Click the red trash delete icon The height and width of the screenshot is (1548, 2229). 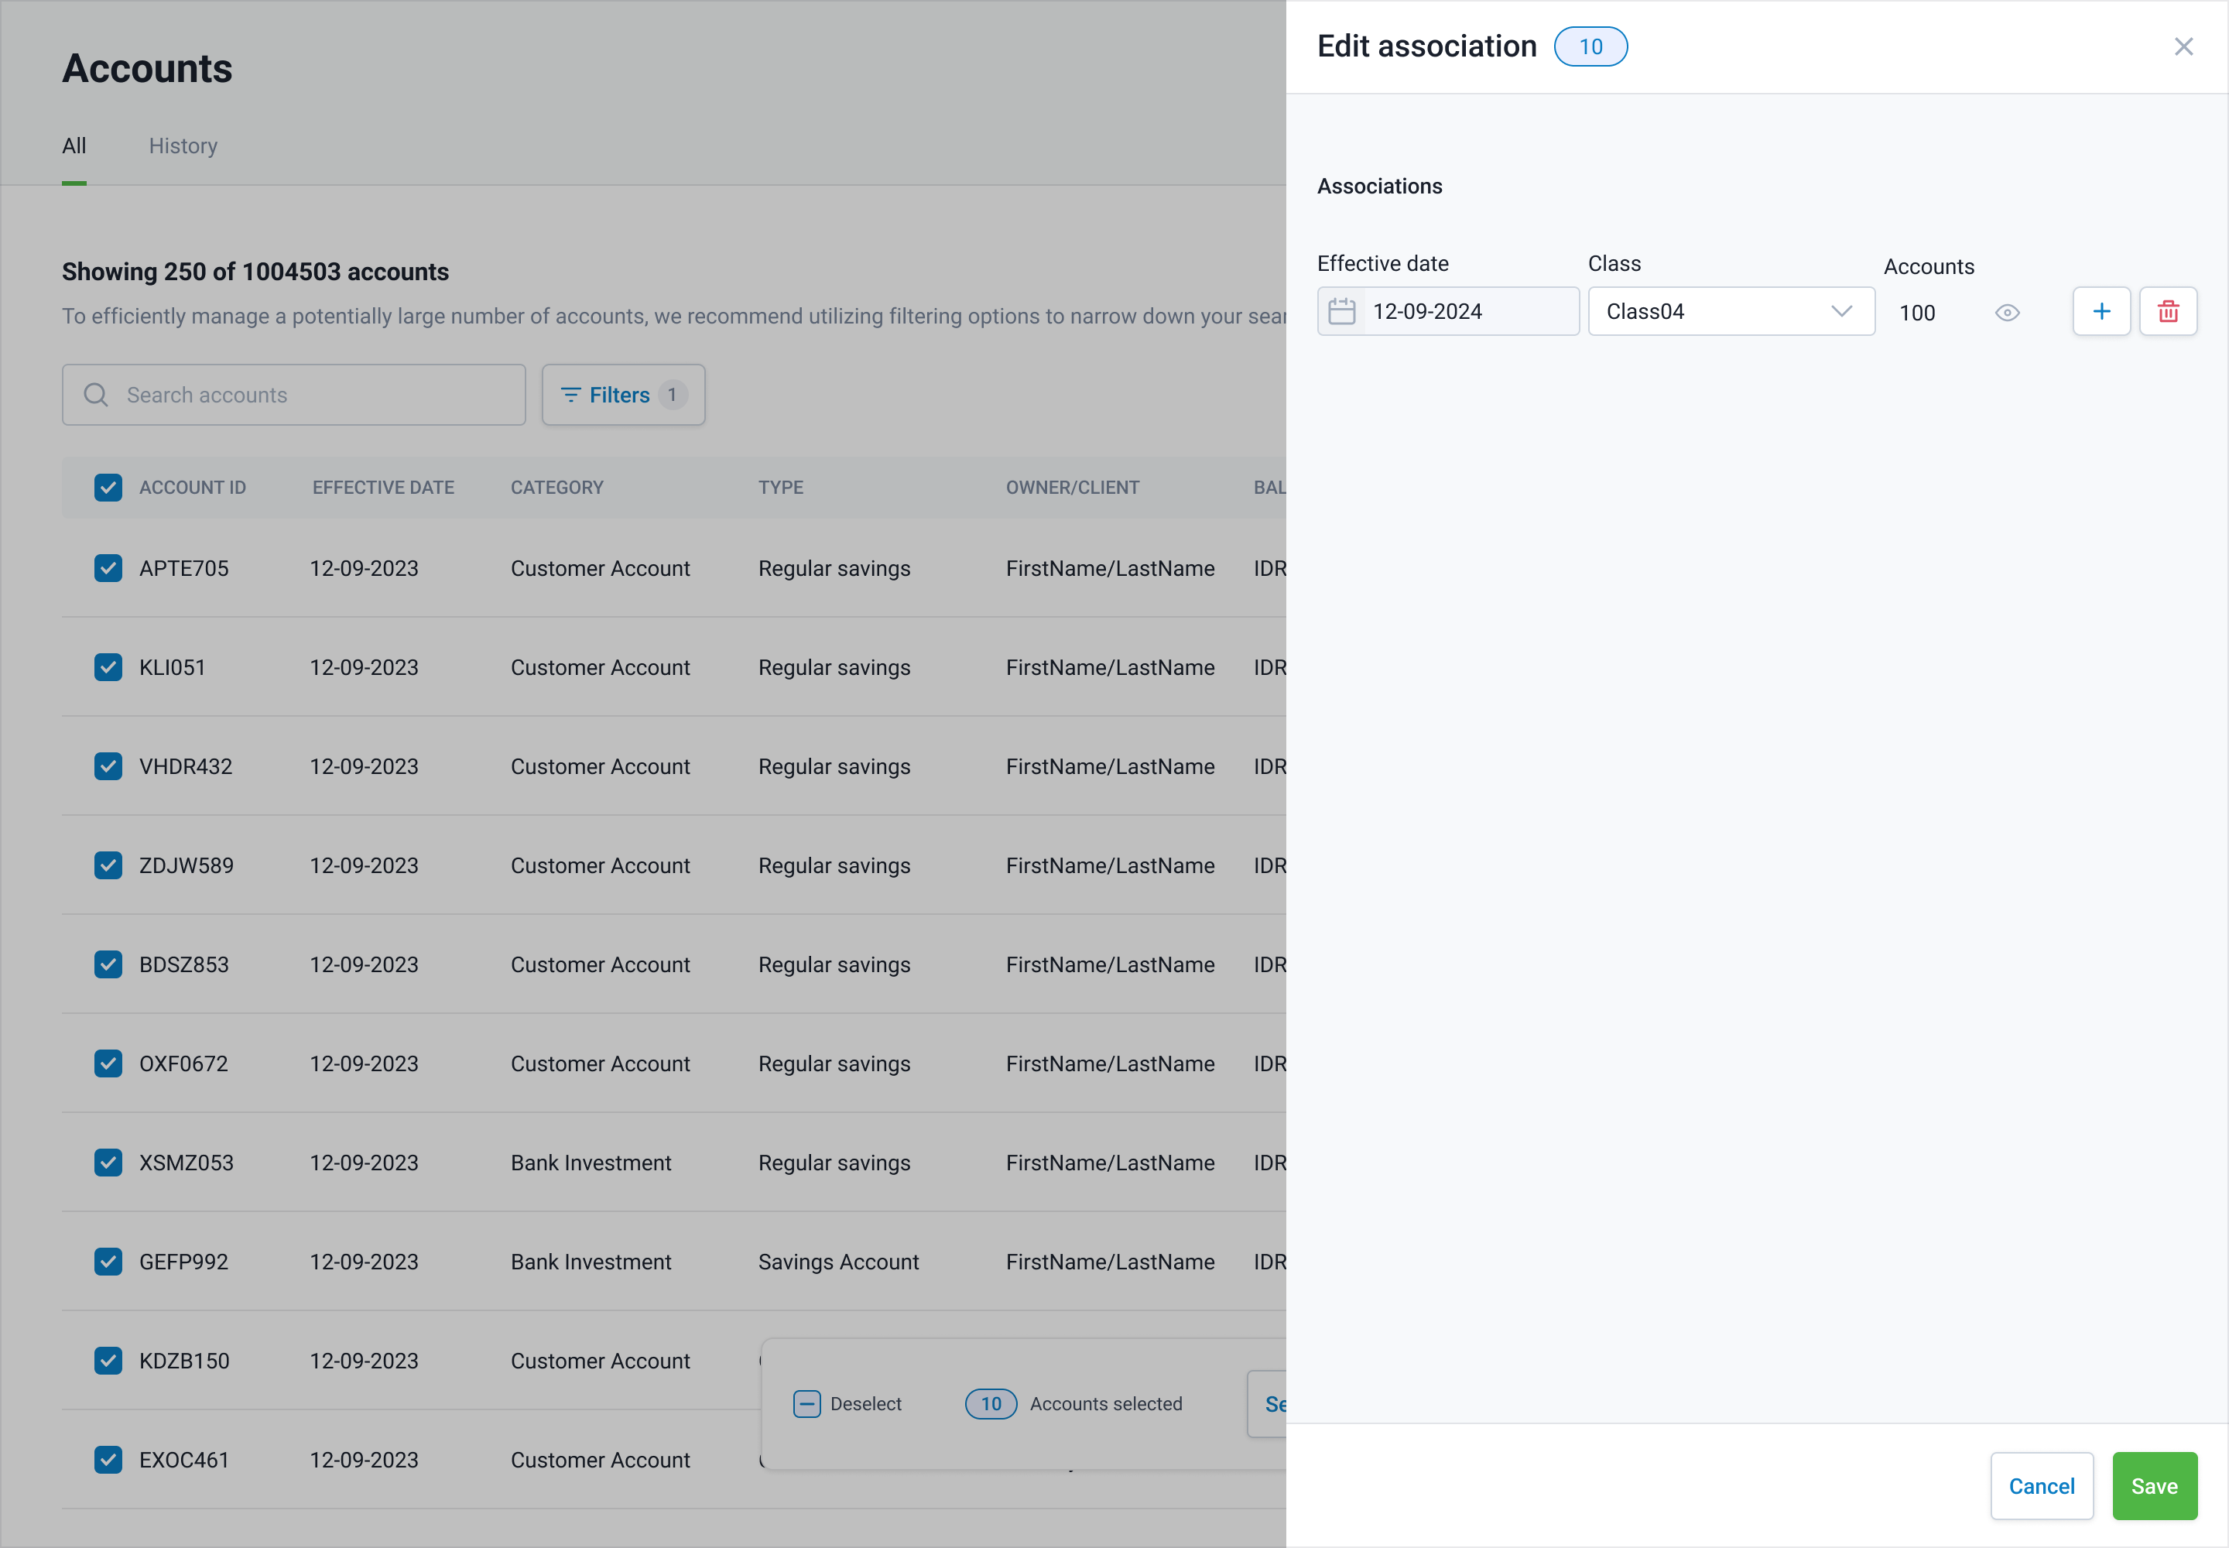(2168, 311)
